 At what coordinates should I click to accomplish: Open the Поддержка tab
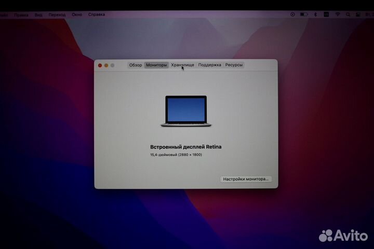coord(210,65)
